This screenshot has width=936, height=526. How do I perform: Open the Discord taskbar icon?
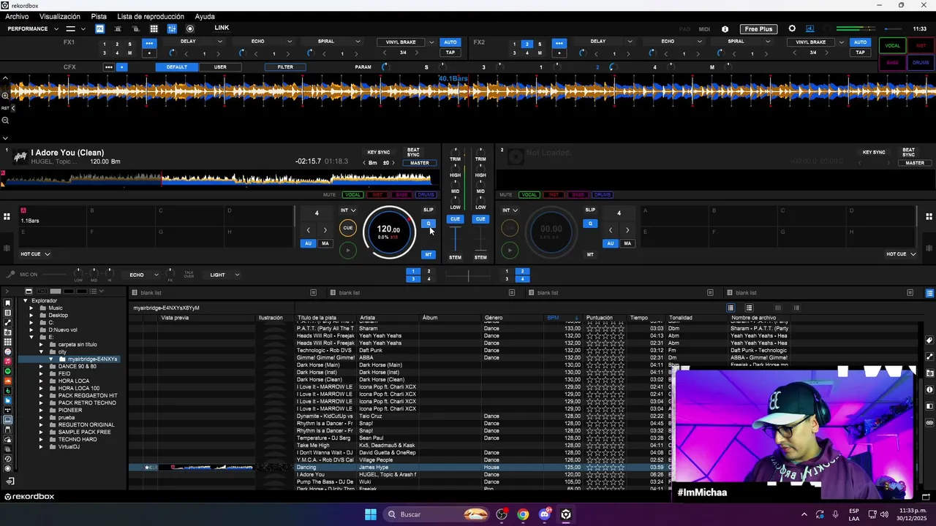tap(545, 514)
